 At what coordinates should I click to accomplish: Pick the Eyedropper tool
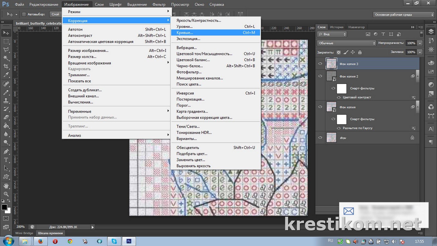pyautogui.click(x=6, y=75)
